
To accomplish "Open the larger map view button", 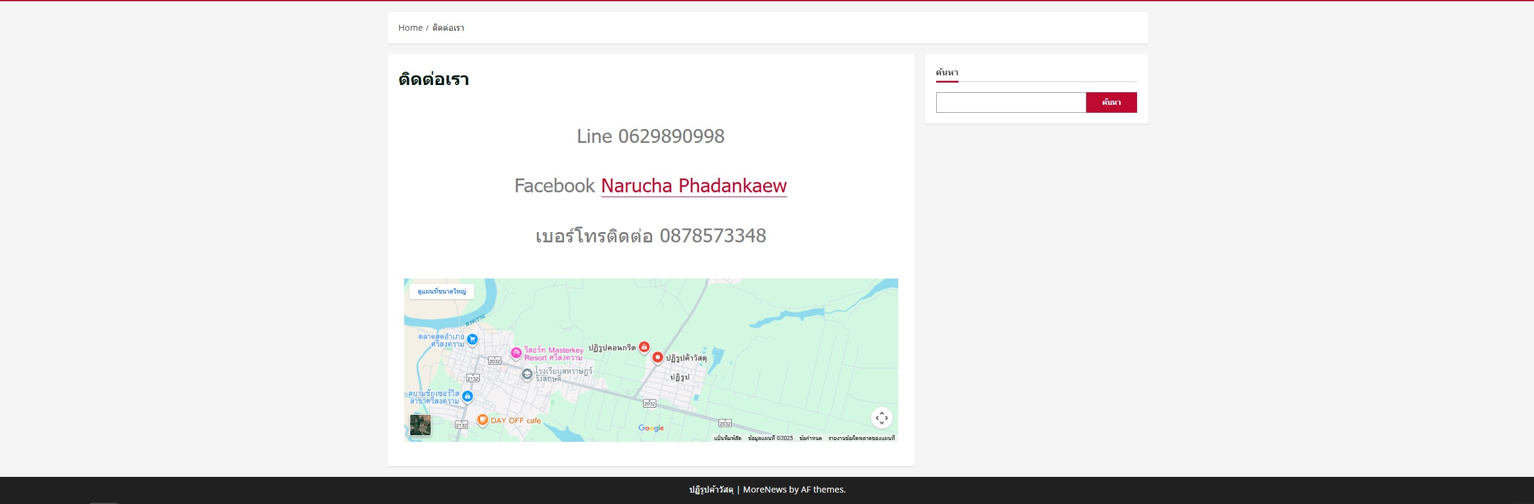I will tap(442, 292).
